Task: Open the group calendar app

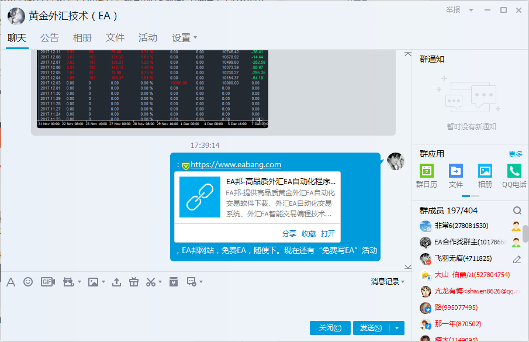Action: 427,171
